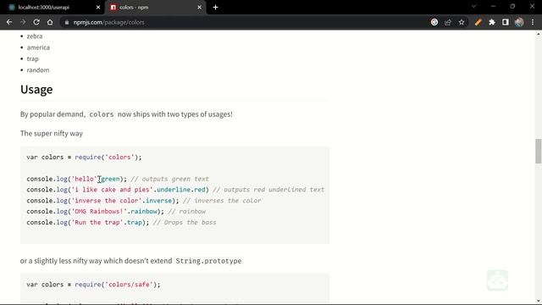Click the scrollbar up arrow

pos(539,34)
